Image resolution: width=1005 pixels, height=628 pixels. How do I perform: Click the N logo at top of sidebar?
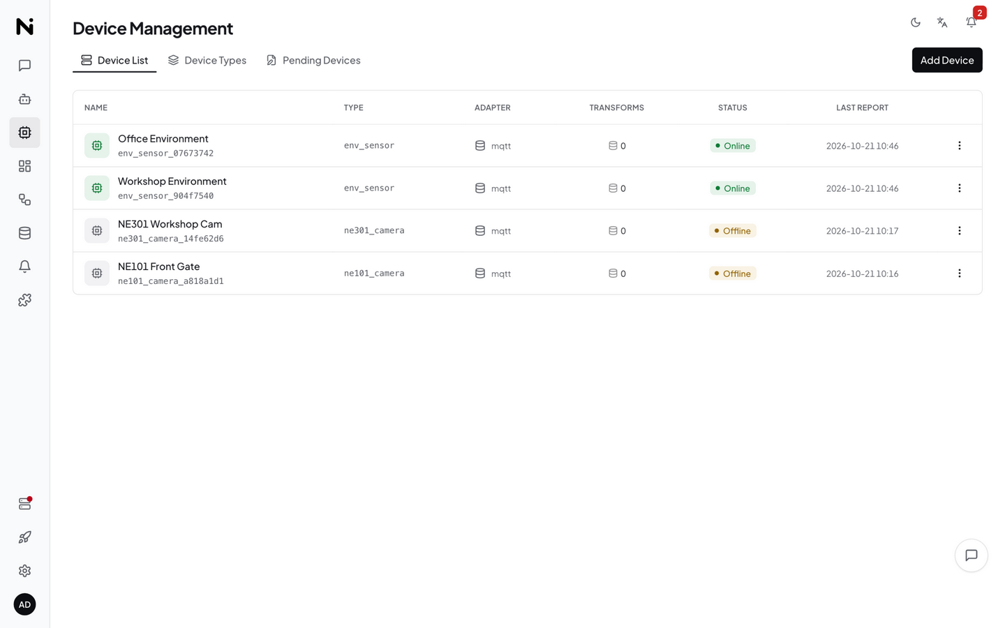point(24,27)
